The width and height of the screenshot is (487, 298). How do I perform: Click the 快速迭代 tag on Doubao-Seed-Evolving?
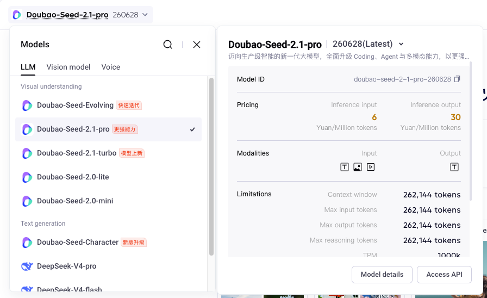129,105
